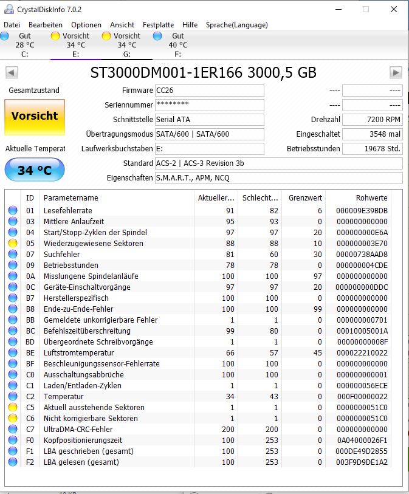Click the yellow Vorsicht health status button

click(35, 117)
